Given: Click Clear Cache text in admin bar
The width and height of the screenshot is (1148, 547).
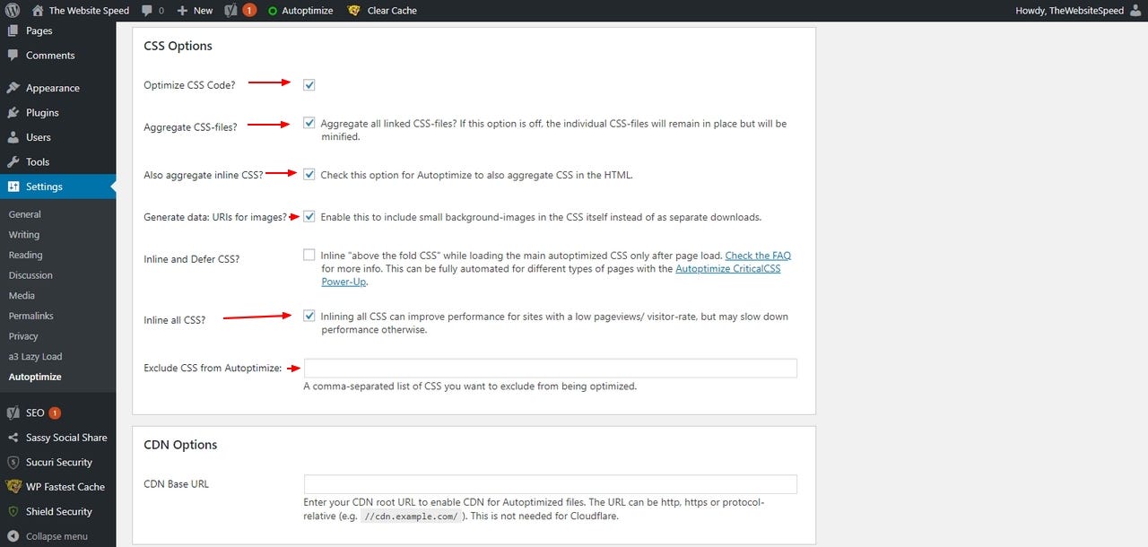Looking at the screenshot, I should click(x=392, y=11).
